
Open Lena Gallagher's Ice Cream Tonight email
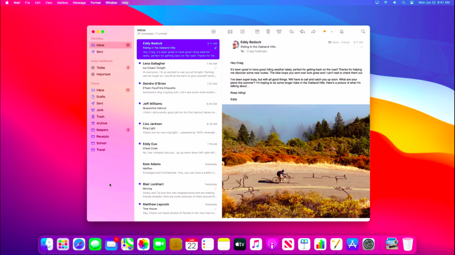point(178,69)
